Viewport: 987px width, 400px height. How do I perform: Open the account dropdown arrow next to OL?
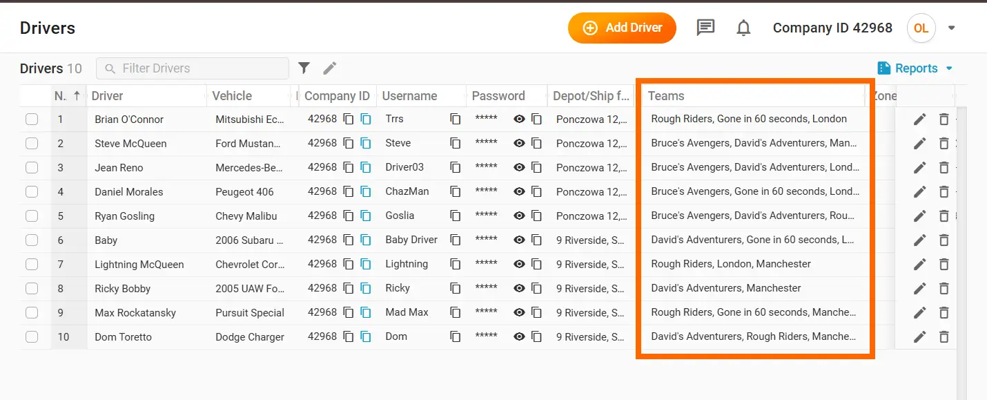point(952,28)
